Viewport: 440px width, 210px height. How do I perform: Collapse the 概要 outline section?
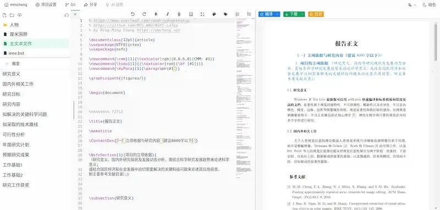tap(7, 64)
